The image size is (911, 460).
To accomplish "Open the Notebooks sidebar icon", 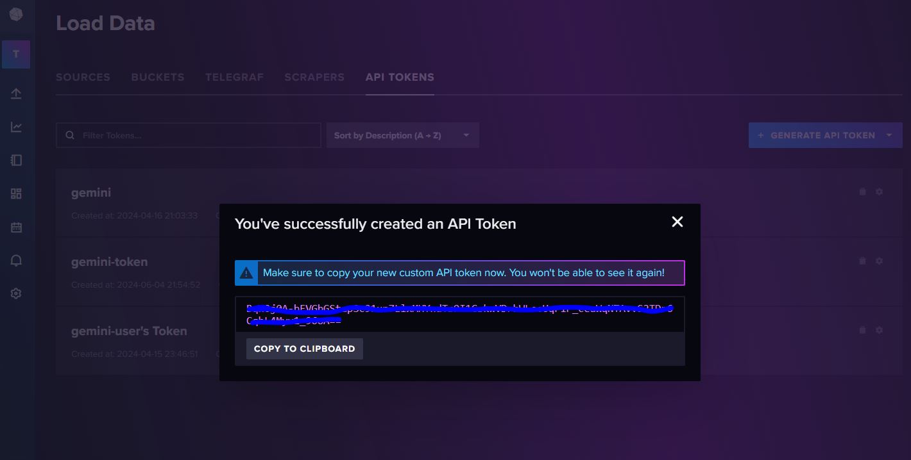I will [16, 160].
